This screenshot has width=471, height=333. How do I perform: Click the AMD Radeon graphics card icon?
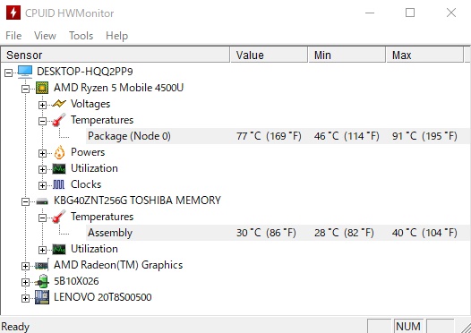point(42,266)
